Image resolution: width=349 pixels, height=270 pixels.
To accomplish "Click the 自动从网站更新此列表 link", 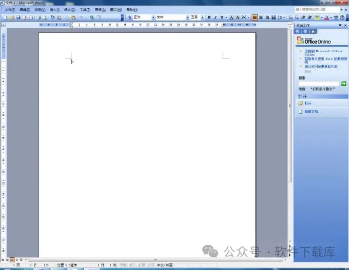I will (x=321, y=67).
